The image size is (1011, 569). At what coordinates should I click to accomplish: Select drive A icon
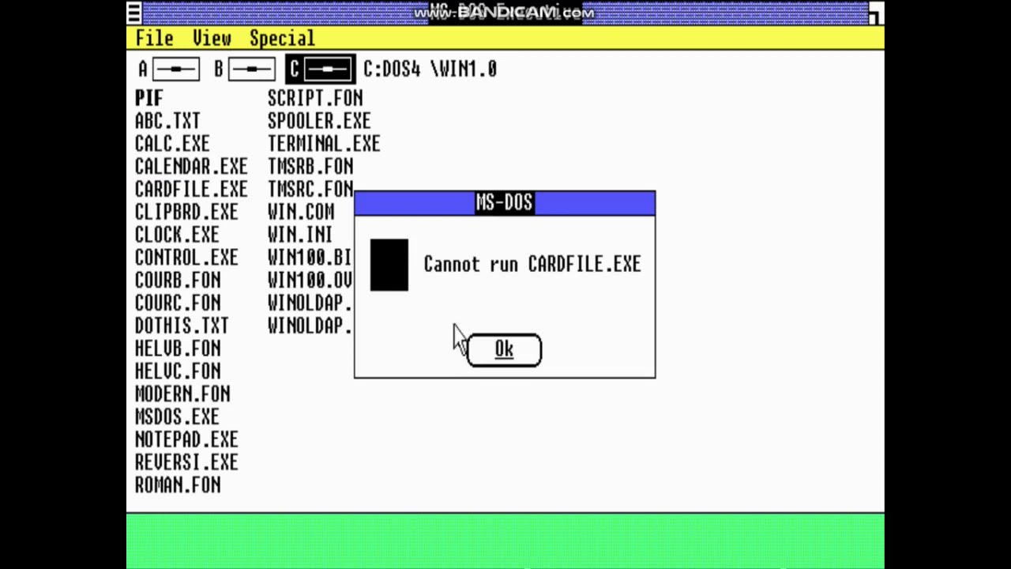[x=169, y=70]
